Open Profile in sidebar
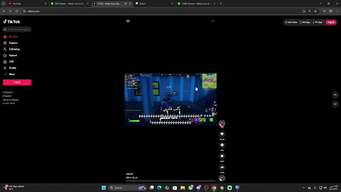 coord(10,68)
